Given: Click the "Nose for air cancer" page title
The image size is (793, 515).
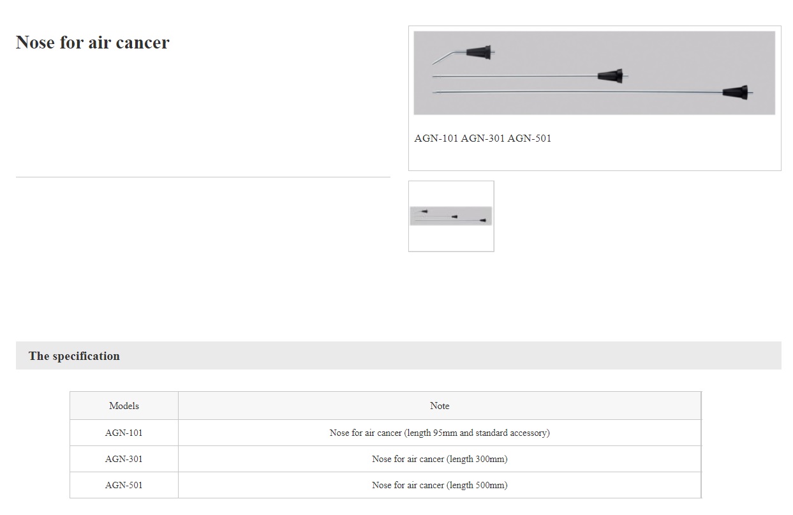Looking at the screenshot, I should tap(93, 43).
